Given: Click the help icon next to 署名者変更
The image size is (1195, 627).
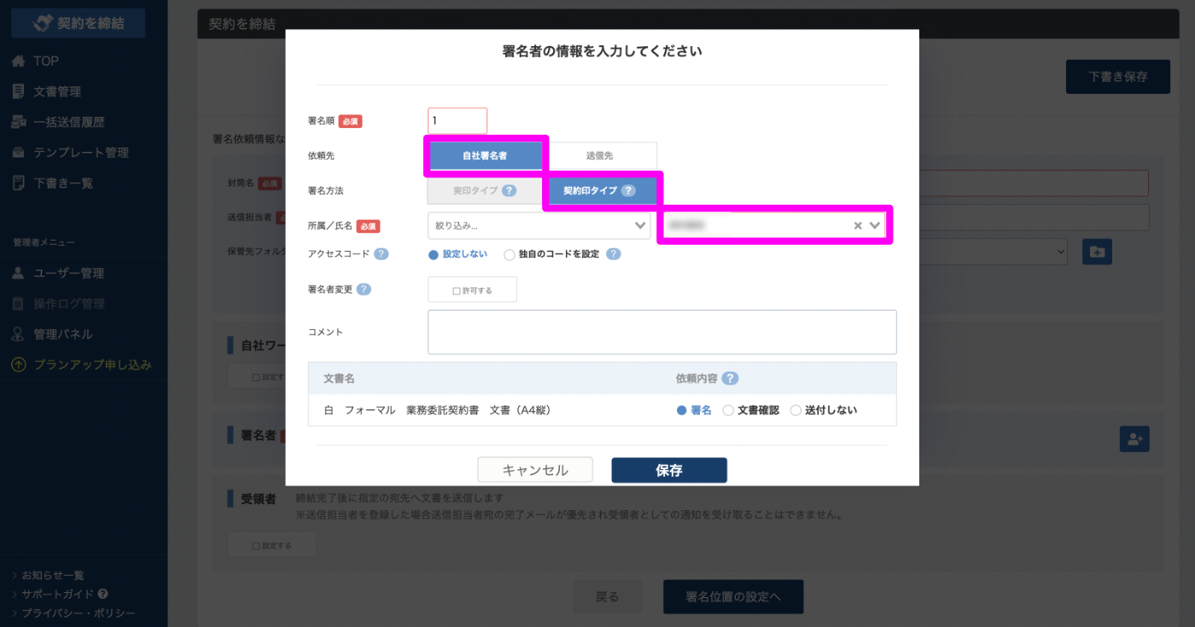Looking at the screenshot, I should [364, 289].
